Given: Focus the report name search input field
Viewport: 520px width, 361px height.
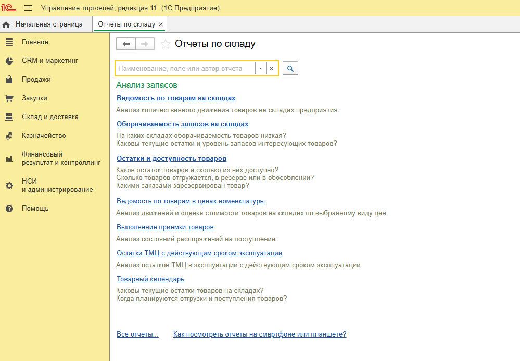Looking at the screenshot, I should tap(185, 69).
